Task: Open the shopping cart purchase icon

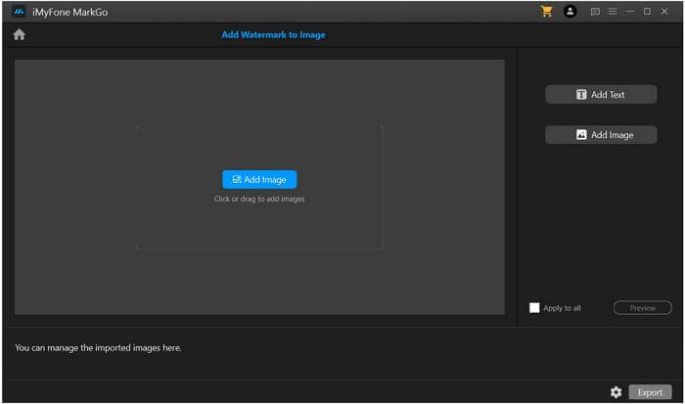Action: coord(546,12)
